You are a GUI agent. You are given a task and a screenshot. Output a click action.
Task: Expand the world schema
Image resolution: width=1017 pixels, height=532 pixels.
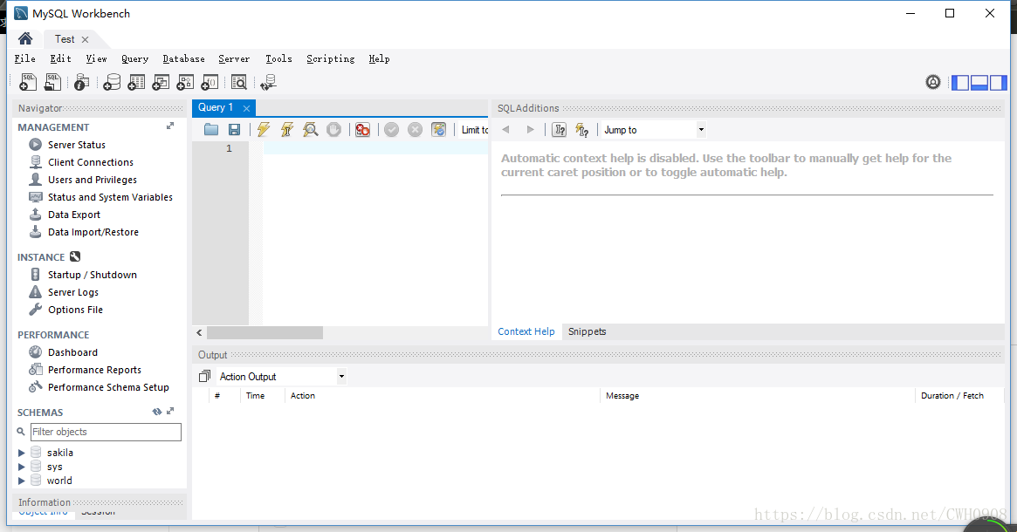pos(22,481)
